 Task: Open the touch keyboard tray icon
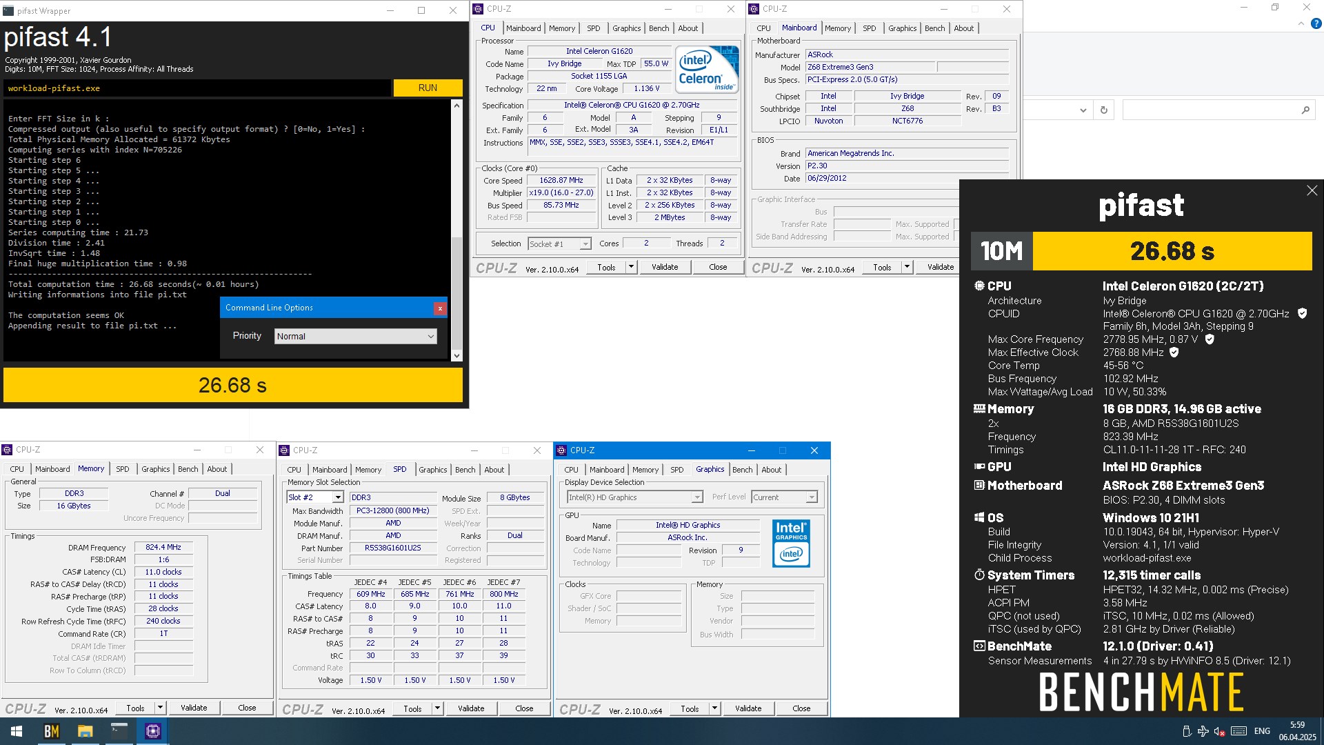tap(1238, 731)
